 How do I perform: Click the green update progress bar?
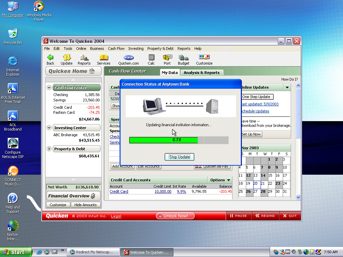164,140
